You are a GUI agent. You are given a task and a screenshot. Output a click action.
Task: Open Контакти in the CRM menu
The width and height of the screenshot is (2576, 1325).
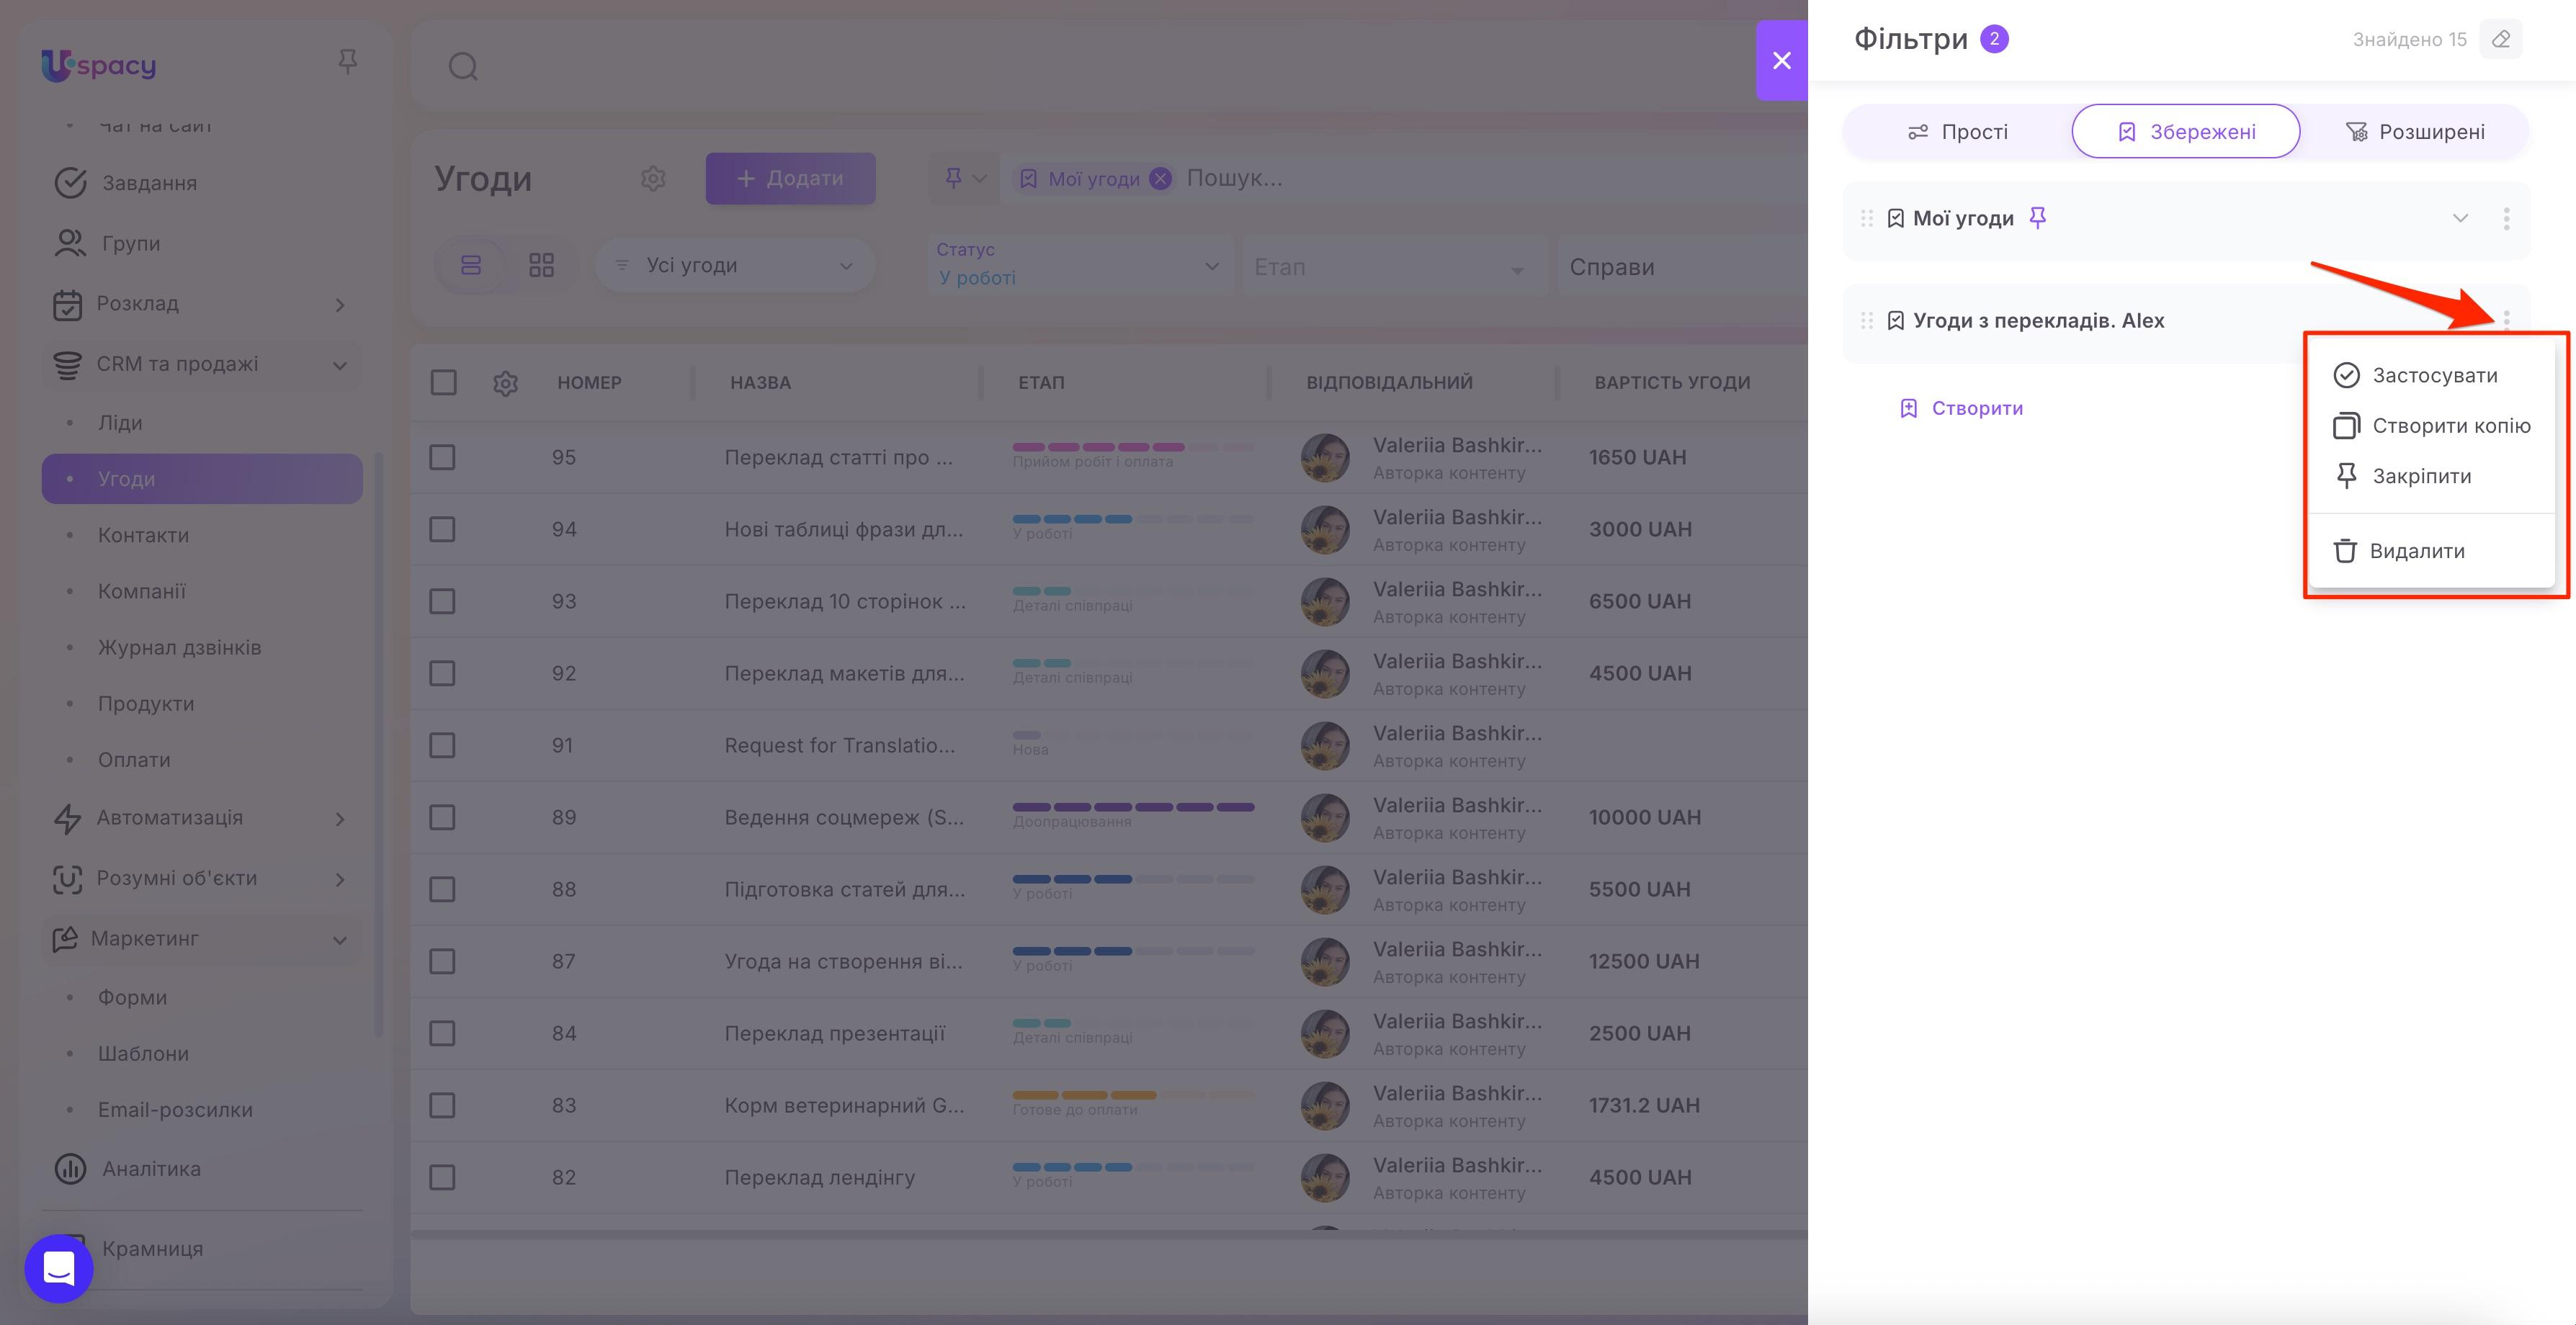click(x=143, y=535)
